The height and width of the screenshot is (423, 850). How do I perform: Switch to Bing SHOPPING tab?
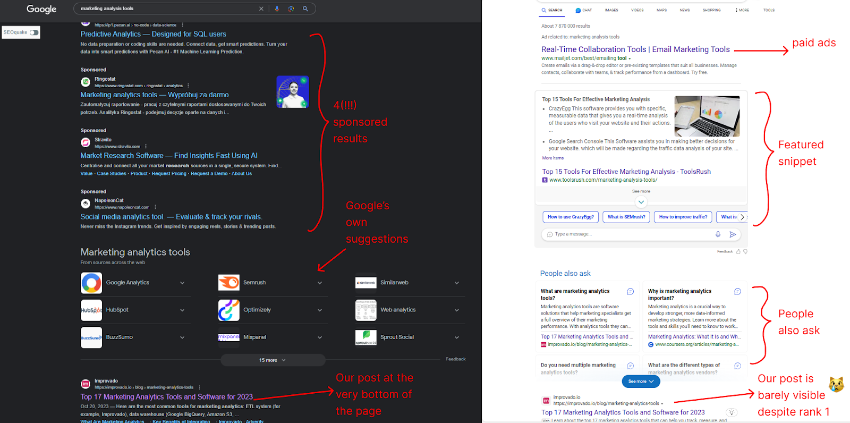pos(712,10)
